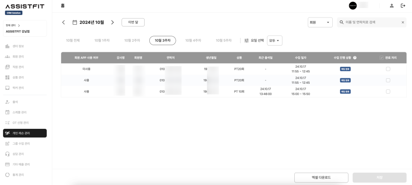This screenshot has width=412, height=185.
Task: Click the 엑셀 다운로드 button
Action: click(321, 177)
